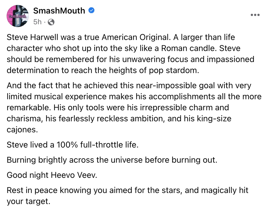Click the 5h post timestamp
This screenshot has width=269, height=209.
(37, 22)
